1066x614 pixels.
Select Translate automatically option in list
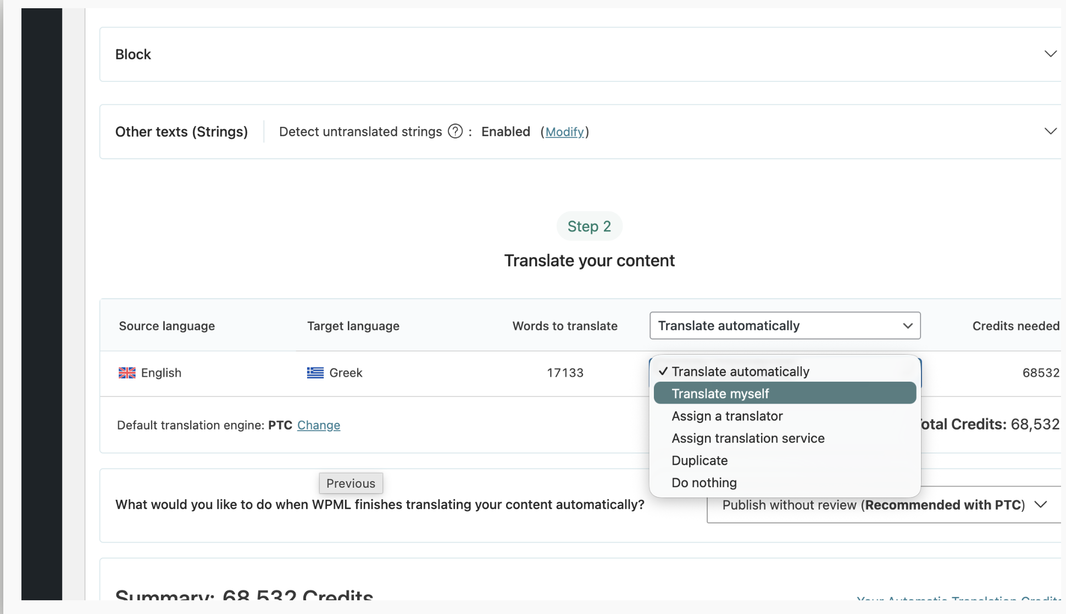[740, 372]
